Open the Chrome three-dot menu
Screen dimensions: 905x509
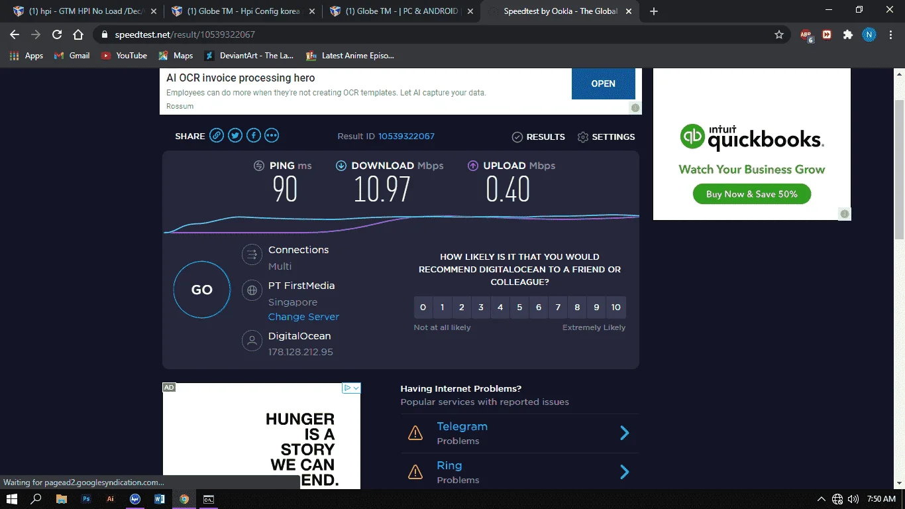[x=890, y=34]
